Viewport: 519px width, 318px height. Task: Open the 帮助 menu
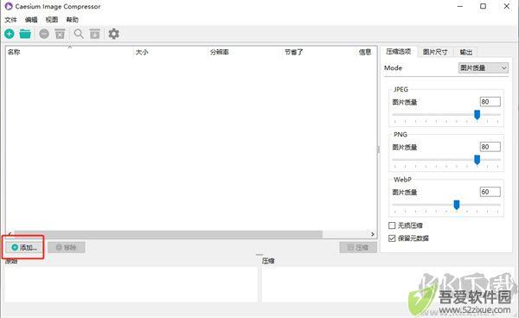tap(72, 20)
